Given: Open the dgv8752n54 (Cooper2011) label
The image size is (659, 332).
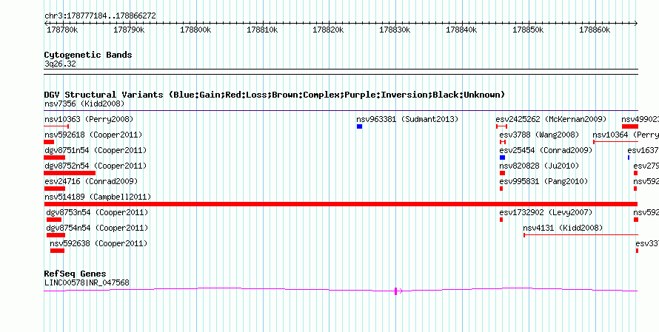Looking at the screenshot, I should pos(96,166).
